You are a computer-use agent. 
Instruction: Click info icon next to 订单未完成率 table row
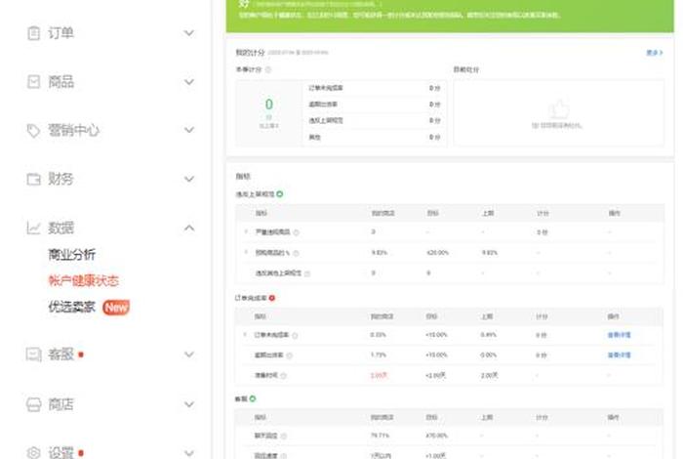coord(295,336)
